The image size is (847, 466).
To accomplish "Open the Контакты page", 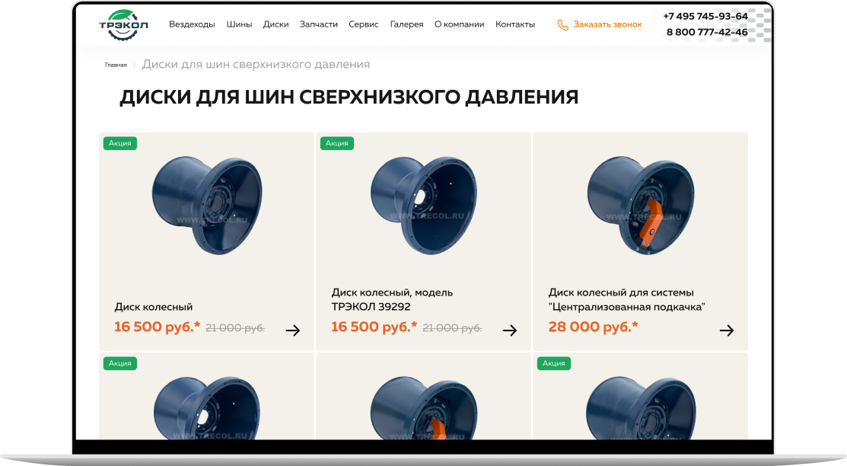I will pos(515,24).
